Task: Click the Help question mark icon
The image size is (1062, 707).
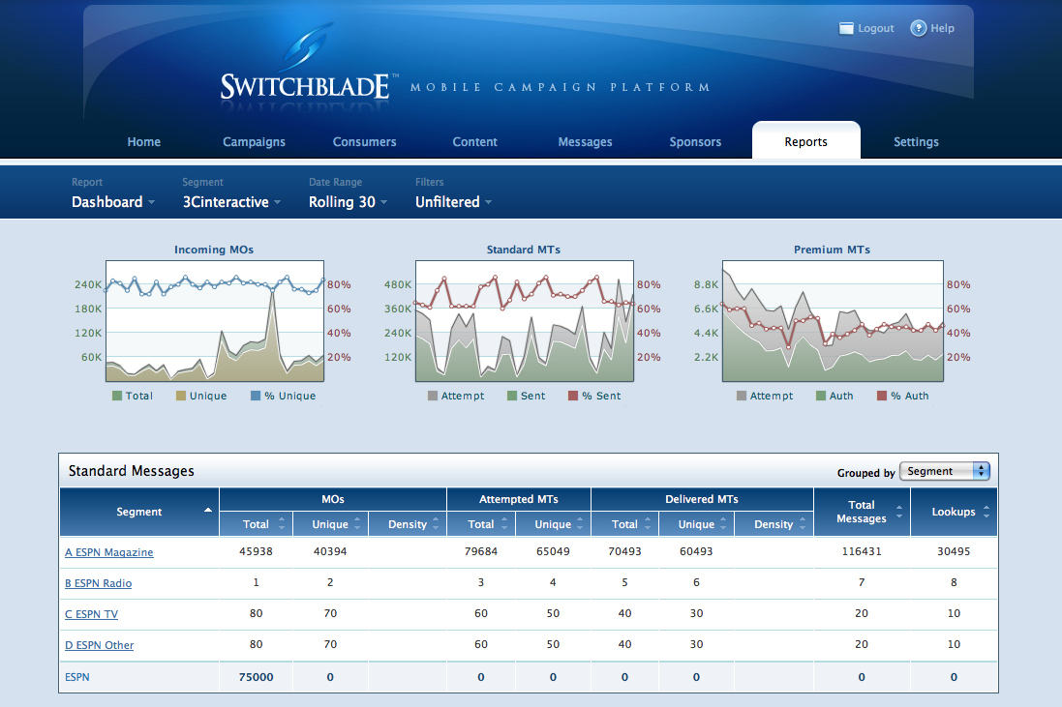Action: click(918, 29)
